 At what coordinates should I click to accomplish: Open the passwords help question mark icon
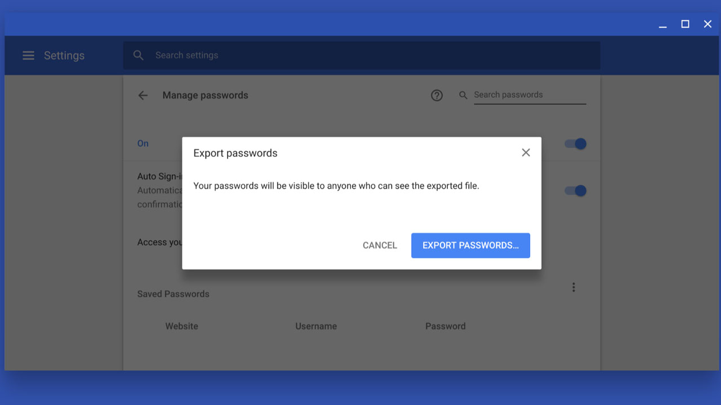click(x=437, y=96)
